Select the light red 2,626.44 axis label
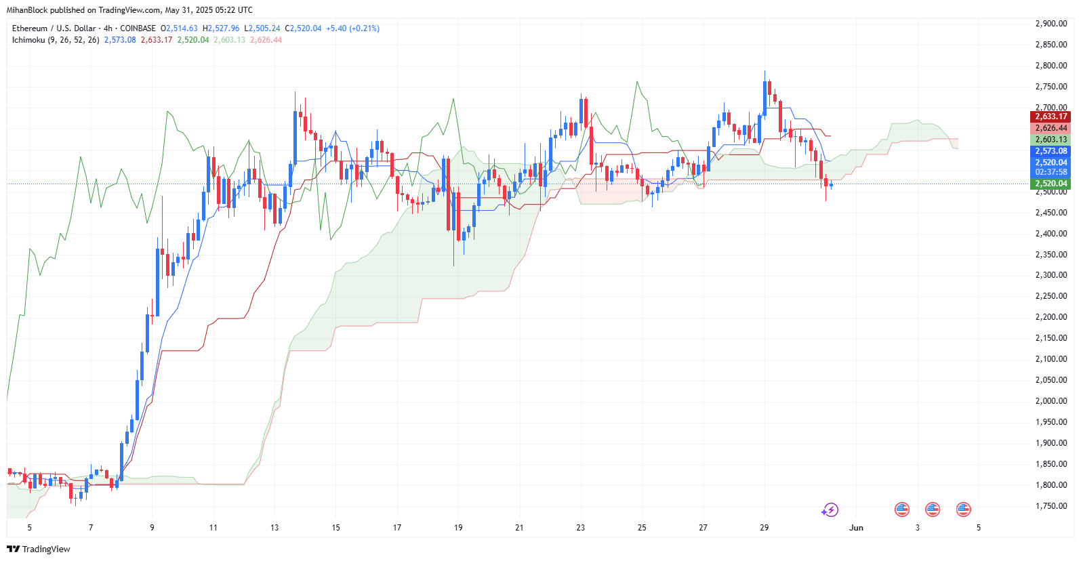The width and height of the screenshot is (1081, 561). pyautogui.click(x=1050, y=128)
